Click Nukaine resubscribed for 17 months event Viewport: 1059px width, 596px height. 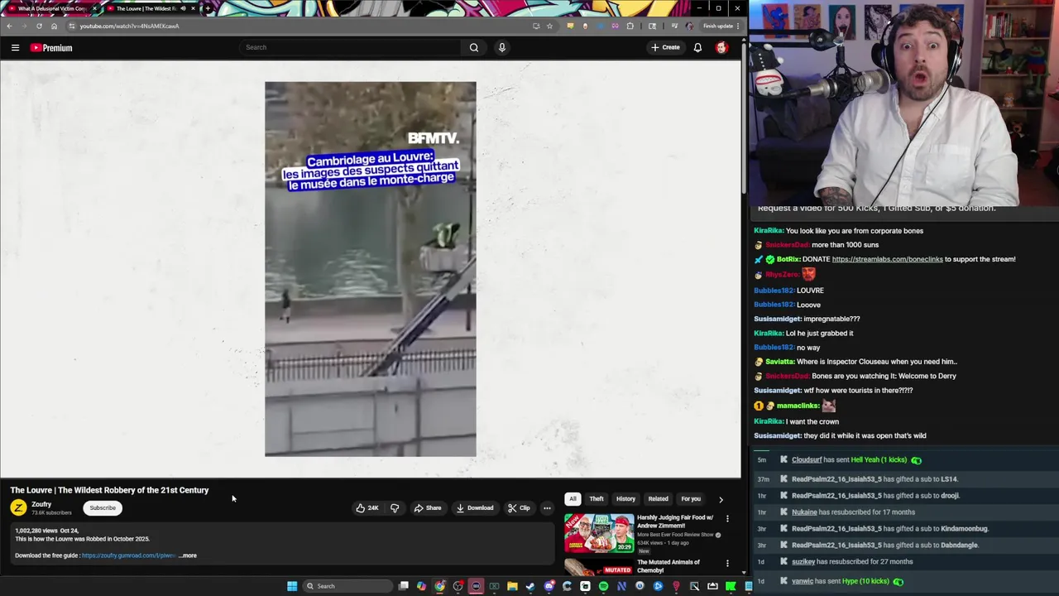(x=853, y=512)
